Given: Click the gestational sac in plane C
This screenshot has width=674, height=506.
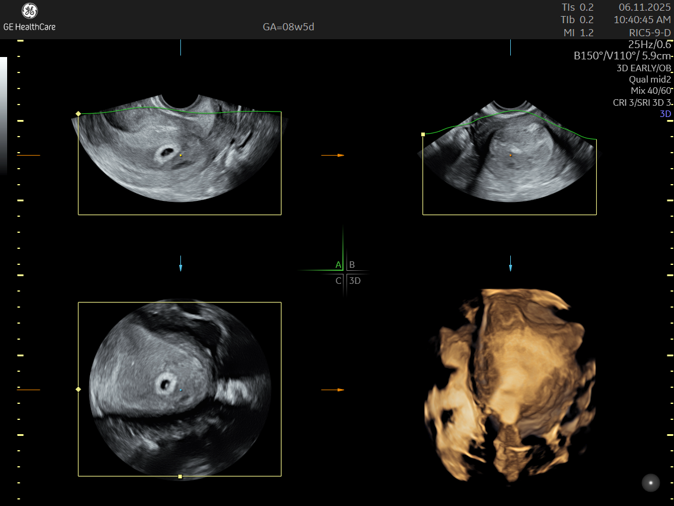Looking at the screenshot, I should [x=165, y=383].
